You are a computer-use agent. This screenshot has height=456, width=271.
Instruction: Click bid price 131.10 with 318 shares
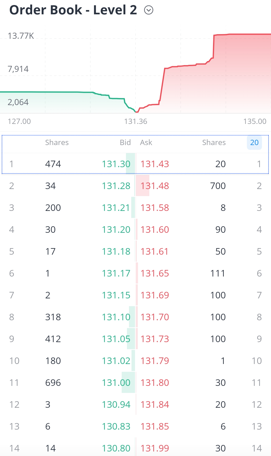pos(116,317)
